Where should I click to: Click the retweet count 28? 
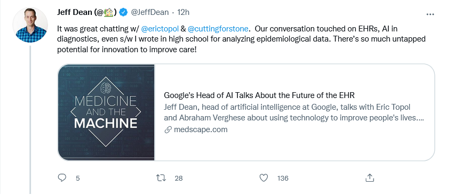click(179, 178)
